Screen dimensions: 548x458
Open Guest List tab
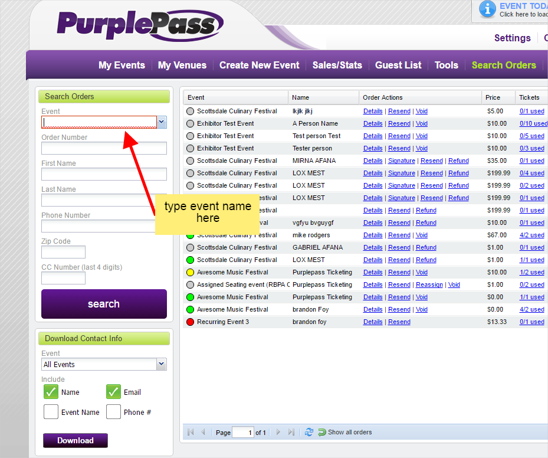pos(398,65)
